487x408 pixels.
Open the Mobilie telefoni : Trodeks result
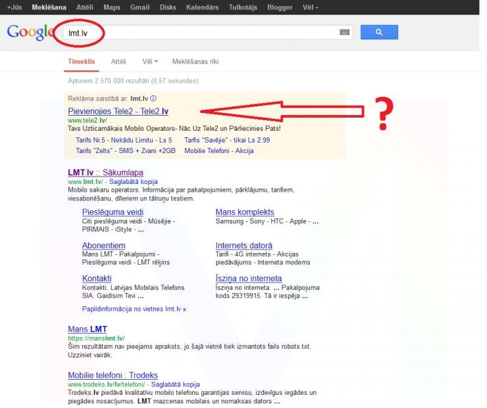click(116, 375)
